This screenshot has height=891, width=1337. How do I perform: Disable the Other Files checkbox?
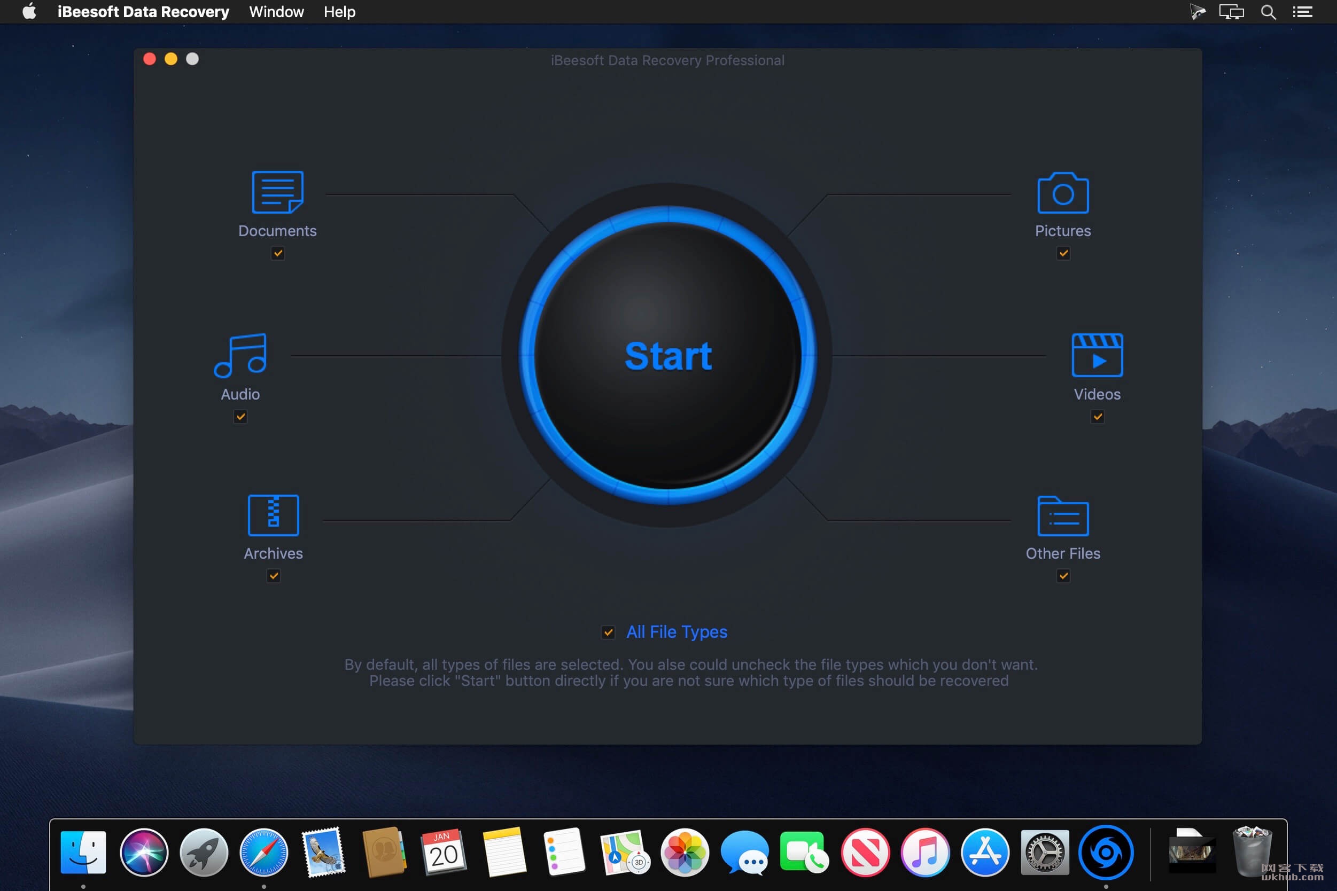pyautogui.click(x=1063, y=576)
